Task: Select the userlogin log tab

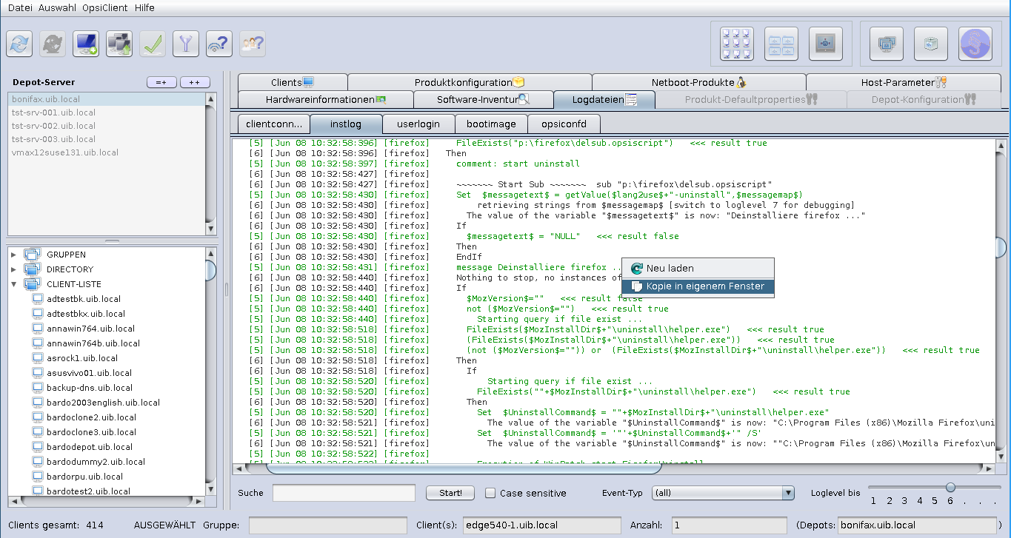Action: point(418,124)
